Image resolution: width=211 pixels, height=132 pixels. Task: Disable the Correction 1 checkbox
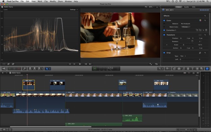(x=164, y=30)
